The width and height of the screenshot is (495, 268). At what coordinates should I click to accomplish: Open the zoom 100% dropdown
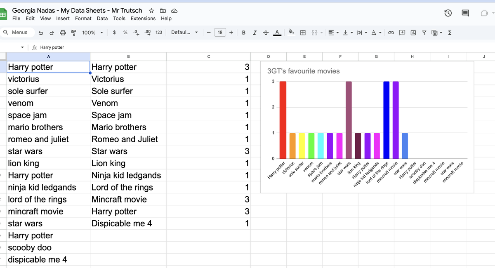tap(92, 32)
